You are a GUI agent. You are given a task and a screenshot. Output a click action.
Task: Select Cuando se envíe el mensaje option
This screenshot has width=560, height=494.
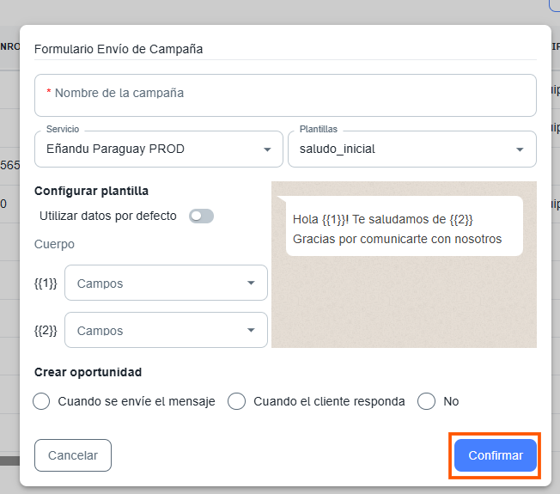pyautogui.click(x=41, y=401)
